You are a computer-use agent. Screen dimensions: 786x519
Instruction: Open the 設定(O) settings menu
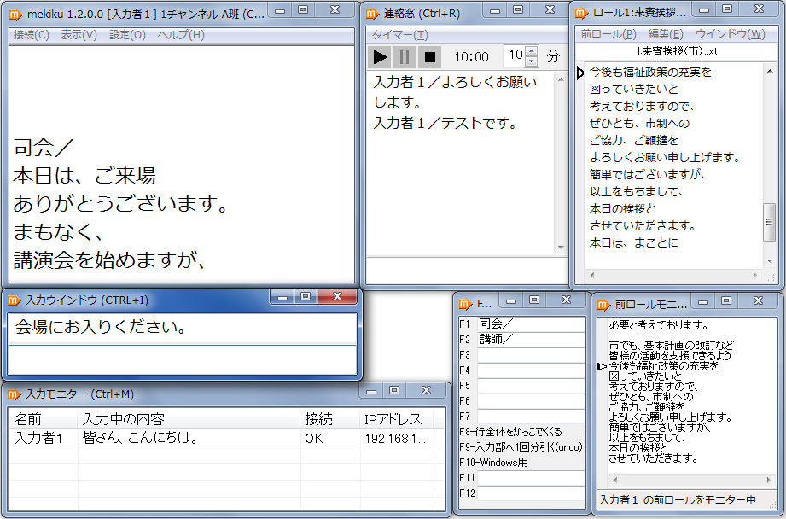[x=127, y=35]
